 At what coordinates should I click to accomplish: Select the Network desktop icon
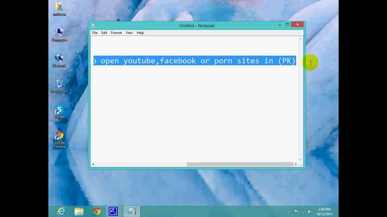pos(59,61)
